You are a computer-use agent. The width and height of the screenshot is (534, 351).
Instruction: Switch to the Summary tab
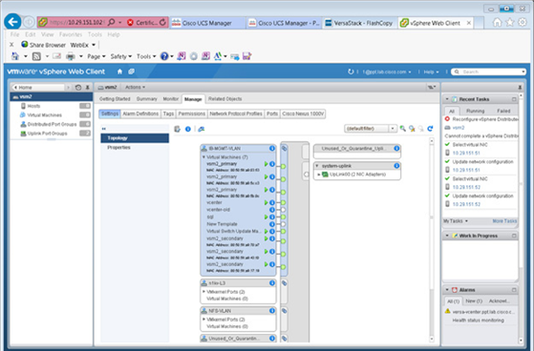pyautogui.click(x=147, y=99)
